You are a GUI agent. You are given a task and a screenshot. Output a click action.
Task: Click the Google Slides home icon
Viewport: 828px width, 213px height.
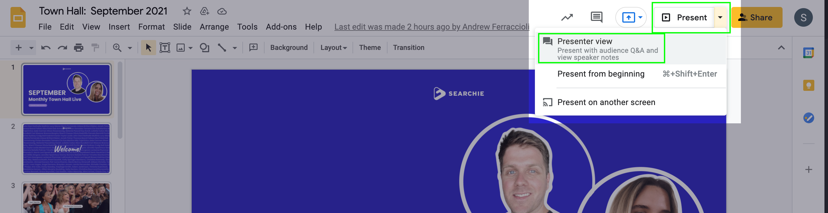18,17
